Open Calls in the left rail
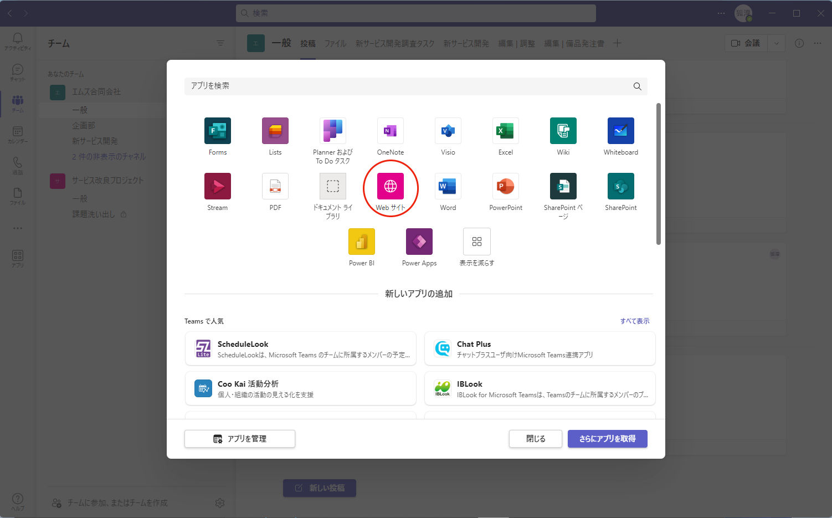Viewport: 832px width, 518px height. click(x=18, y=166)
